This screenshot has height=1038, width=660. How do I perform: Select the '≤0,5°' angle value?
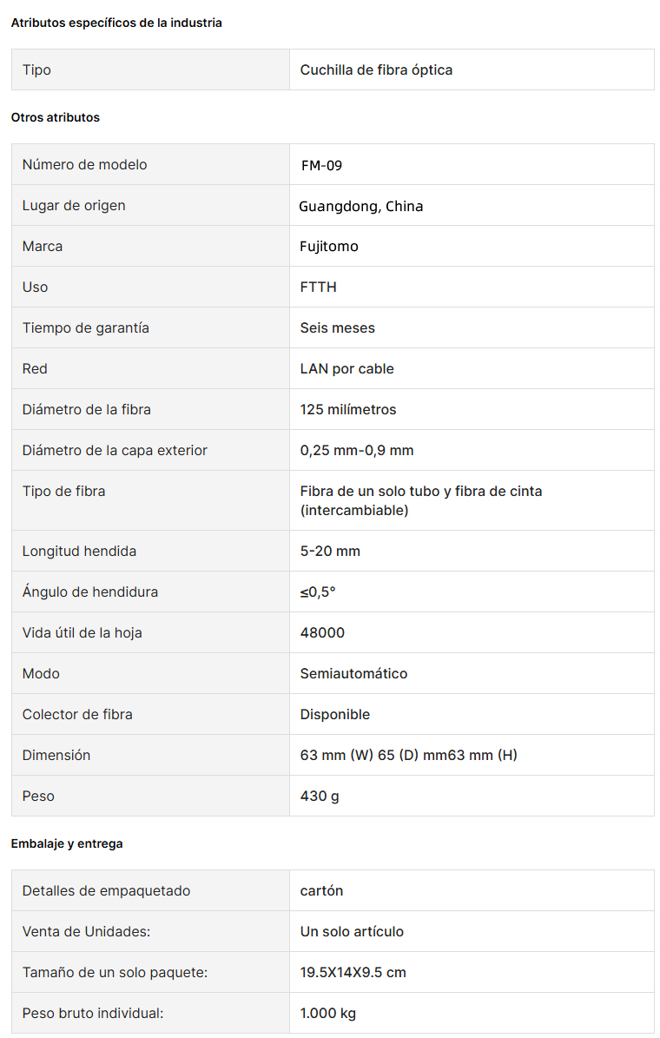click(x=318, y=592)
